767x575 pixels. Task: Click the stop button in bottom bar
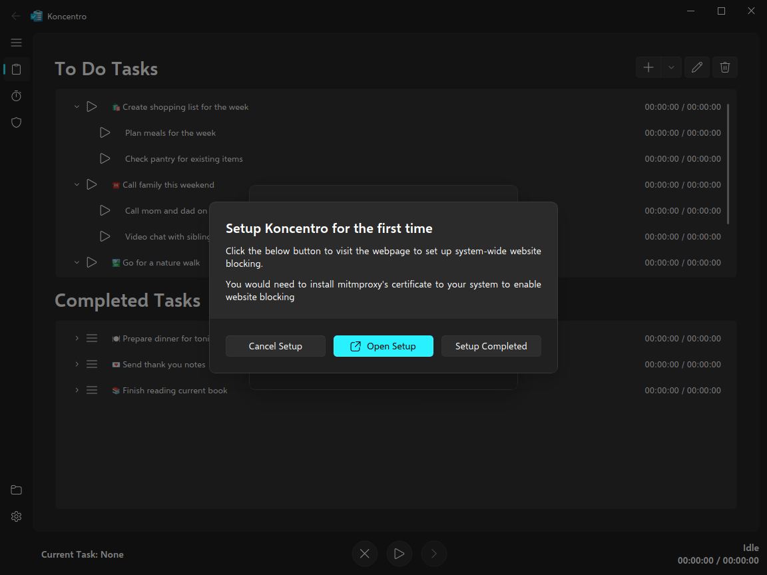click(364, 554)
